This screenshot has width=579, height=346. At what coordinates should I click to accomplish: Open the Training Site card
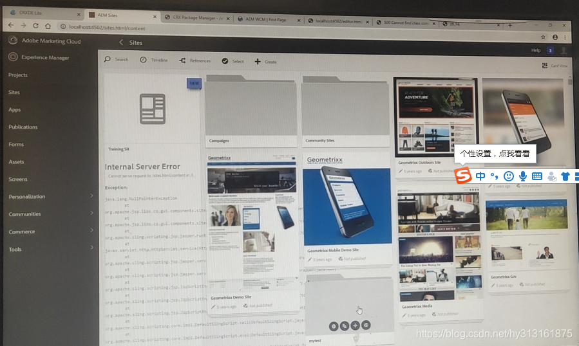152,114
